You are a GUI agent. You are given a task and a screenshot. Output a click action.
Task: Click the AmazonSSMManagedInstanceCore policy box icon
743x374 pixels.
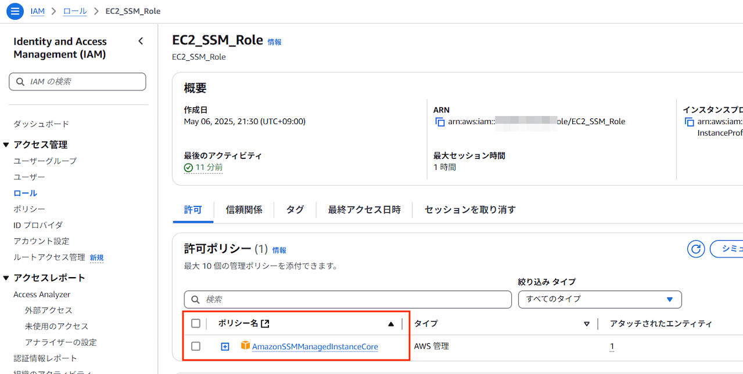click(x=246, y=346)
